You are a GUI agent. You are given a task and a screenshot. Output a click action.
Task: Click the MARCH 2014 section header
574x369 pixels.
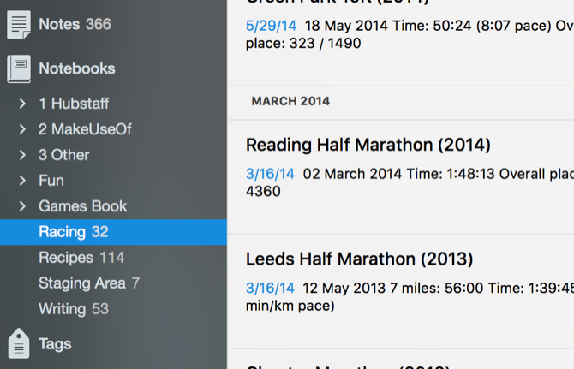pos(290,101)
